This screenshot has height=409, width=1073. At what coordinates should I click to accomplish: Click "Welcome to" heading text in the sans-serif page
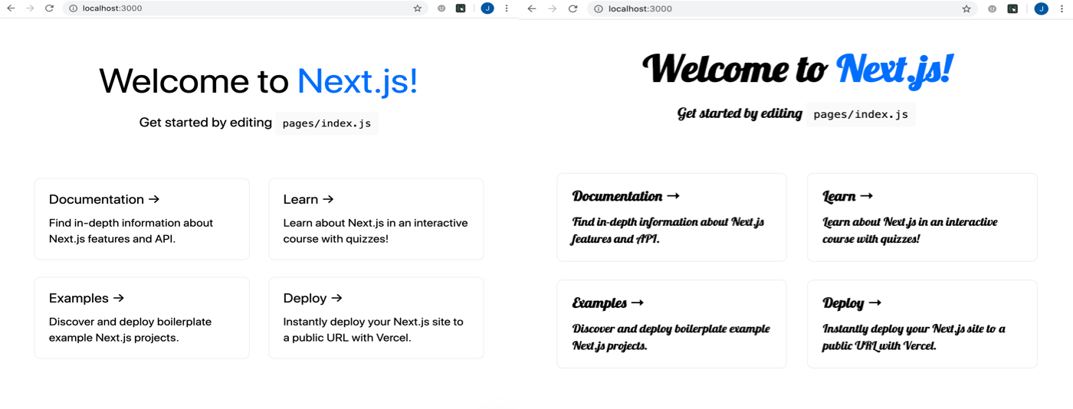click(195, 81)
